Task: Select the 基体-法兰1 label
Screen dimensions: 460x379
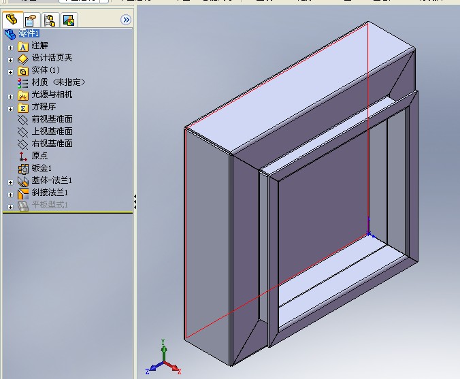Action: pyautogui.click(x=52, y=180)
